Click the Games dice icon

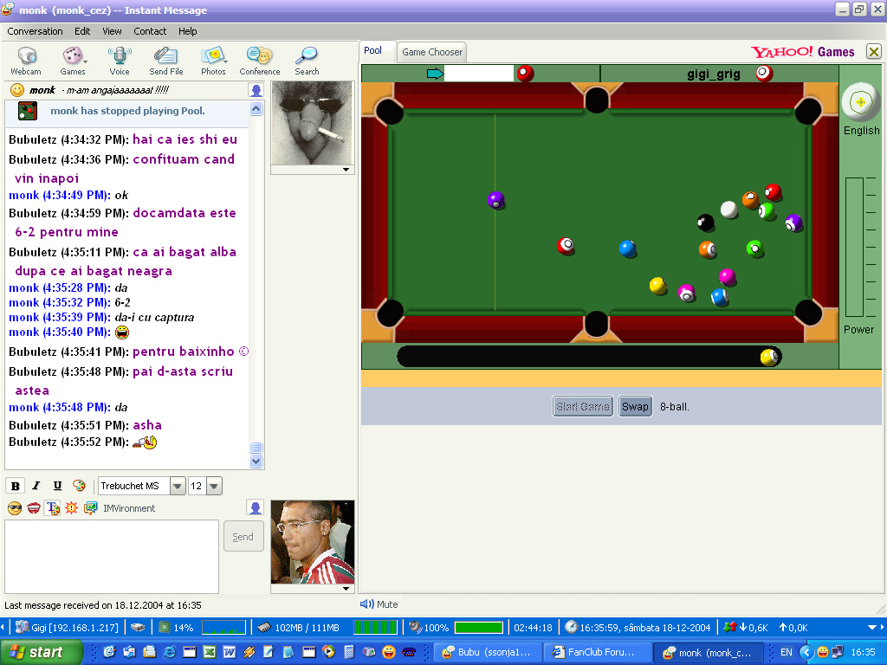(x=73, y=61)
